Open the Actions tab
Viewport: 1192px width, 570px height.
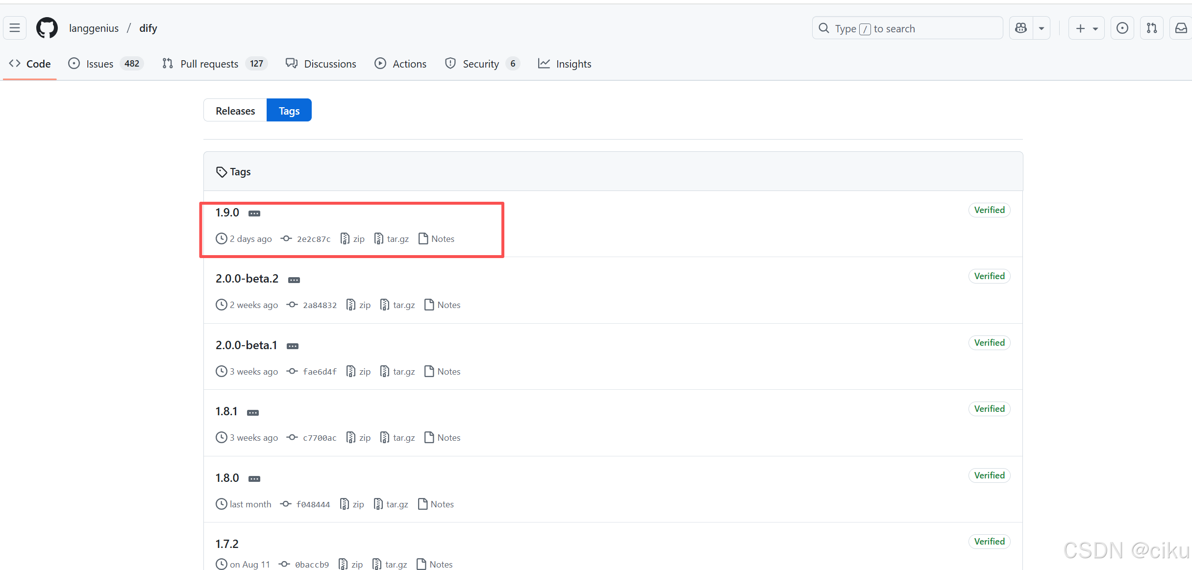click(400, 64)
